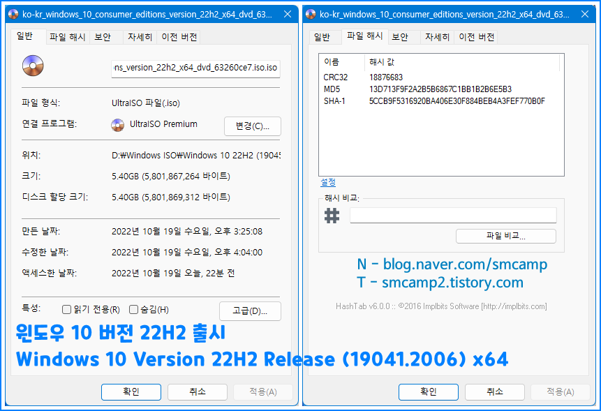Image resolution: width=601 pixels, height=411 pixels.
Task: Click the modified date 오후 4:04:00
Action: point(187,253)
